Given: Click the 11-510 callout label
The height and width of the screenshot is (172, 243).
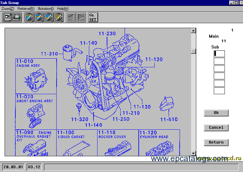Looking at the screenshot, I should coord(169,120).
